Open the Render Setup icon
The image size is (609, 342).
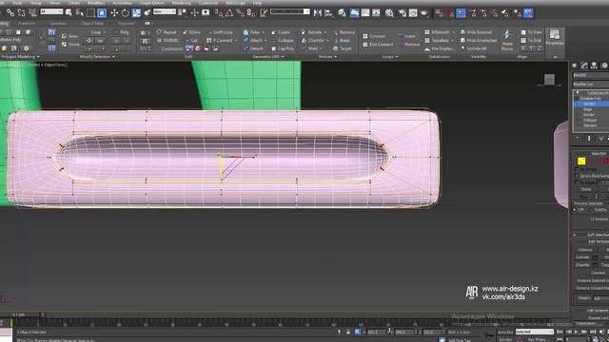[x=402, y=12]
